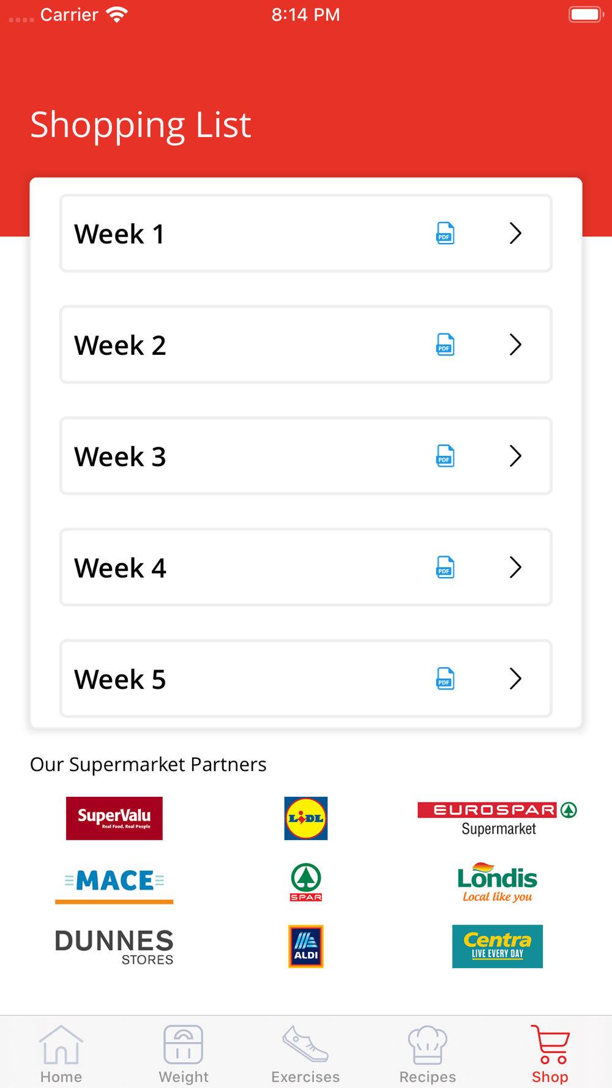Go to the Weight tab

click(x=184, y=1054)
